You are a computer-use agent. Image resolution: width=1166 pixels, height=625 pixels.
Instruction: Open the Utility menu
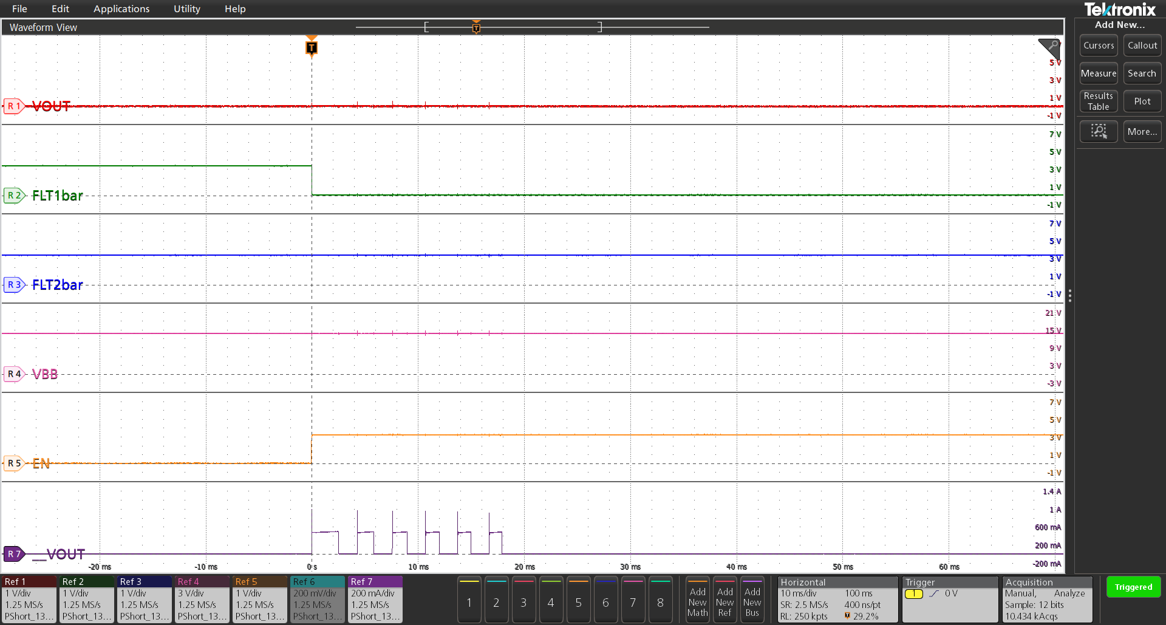point(186,9)
